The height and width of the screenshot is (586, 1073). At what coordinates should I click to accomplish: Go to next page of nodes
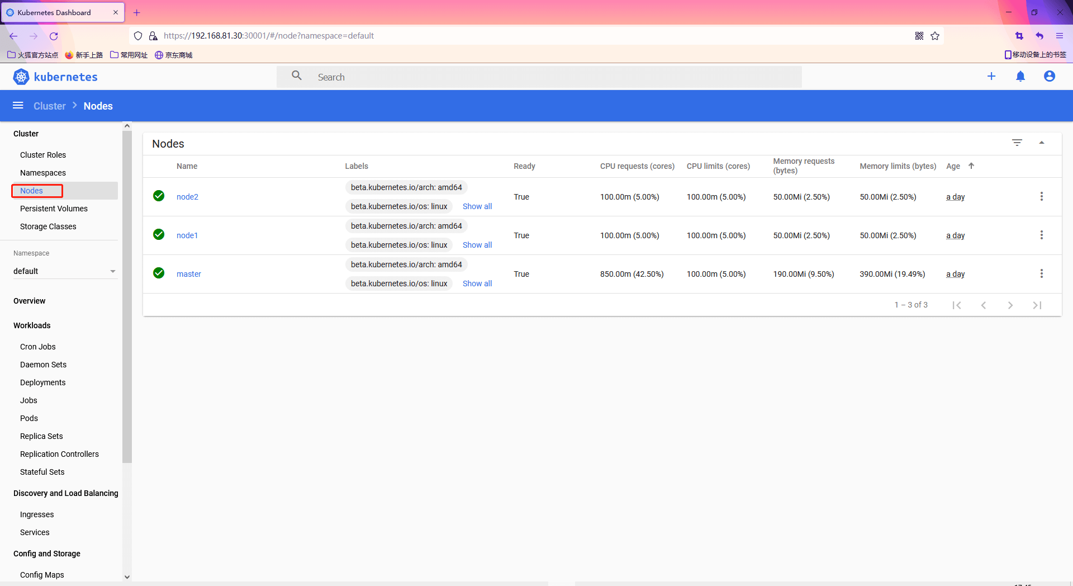[1010, 305]
